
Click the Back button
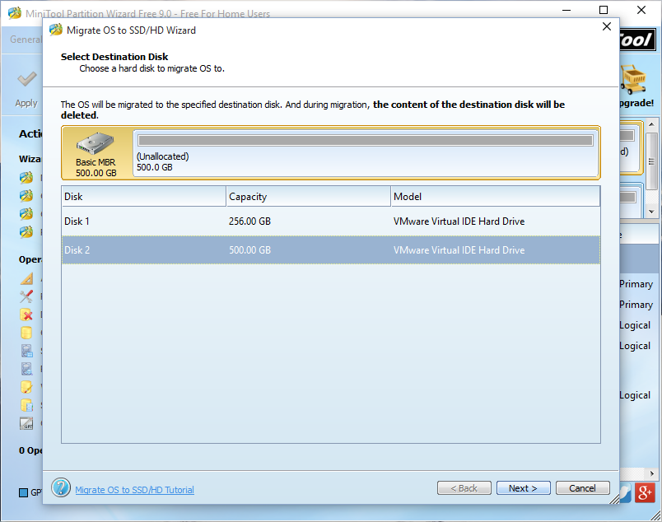pyautogui.click(x=464, y=487)
